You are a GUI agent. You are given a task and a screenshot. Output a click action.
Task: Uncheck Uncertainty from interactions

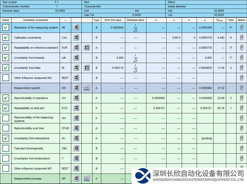6,138
